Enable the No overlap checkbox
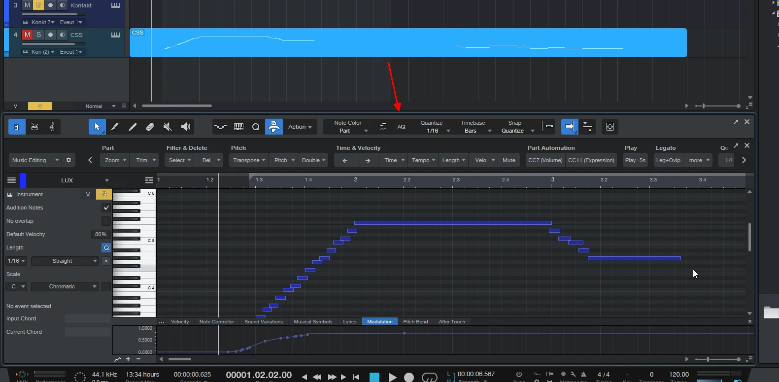Viewport: 779px width, 382px height. (106, 221)
